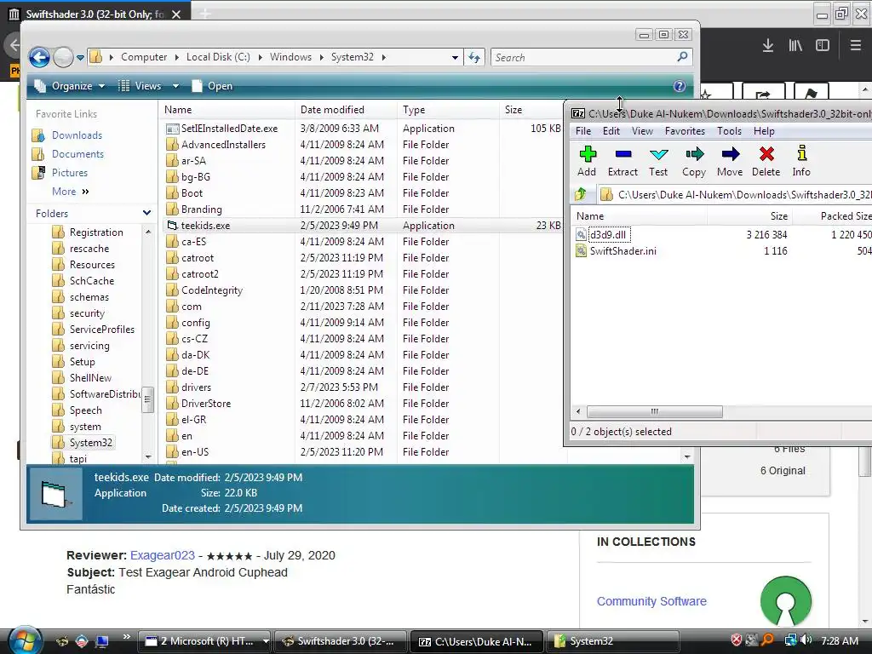Select SwiftShader.ini in 7-Zip list
This screenshot has width=872, height=654.
click(x=622, y=251)
